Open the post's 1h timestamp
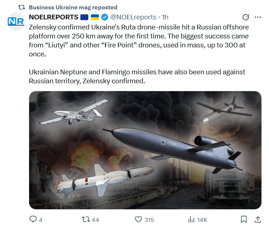 point(165,17)
